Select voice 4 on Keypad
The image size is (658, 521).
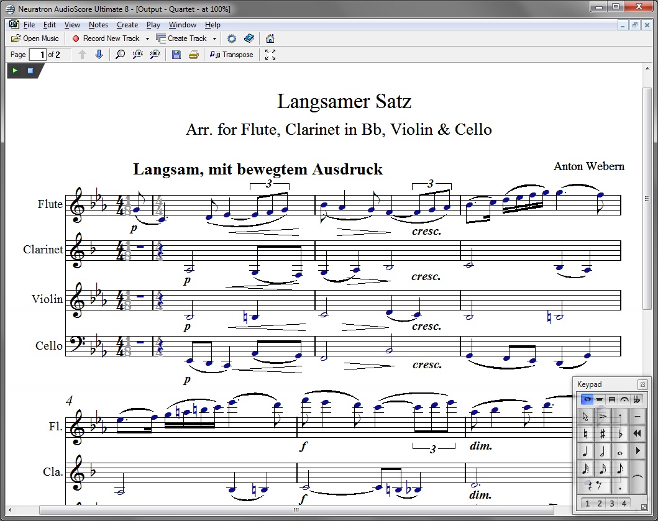point(624,504)
